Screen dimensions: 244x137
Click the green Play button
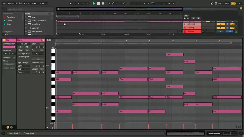[x=94, y=3]
